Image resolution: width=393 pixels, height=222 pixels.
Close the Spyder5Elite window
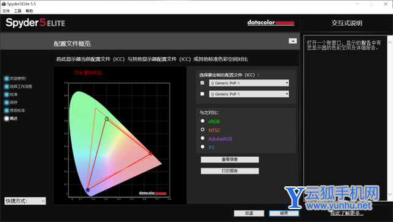point(386,4)
